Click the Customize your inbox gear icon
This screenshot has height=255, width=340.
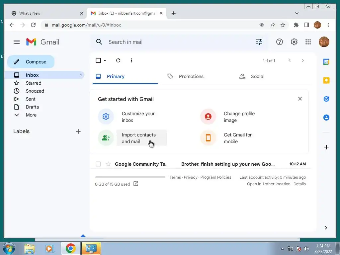pos(106,117)
